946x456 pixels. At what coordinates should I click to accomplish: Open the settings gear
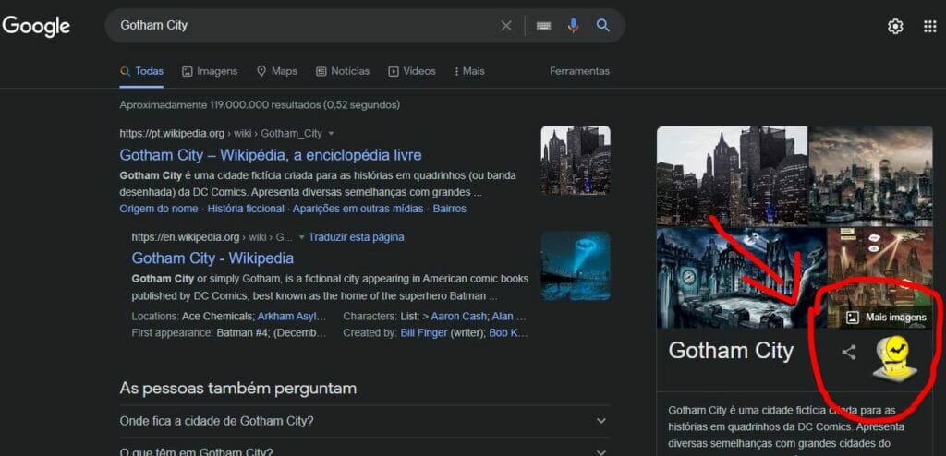click(895, 27)
